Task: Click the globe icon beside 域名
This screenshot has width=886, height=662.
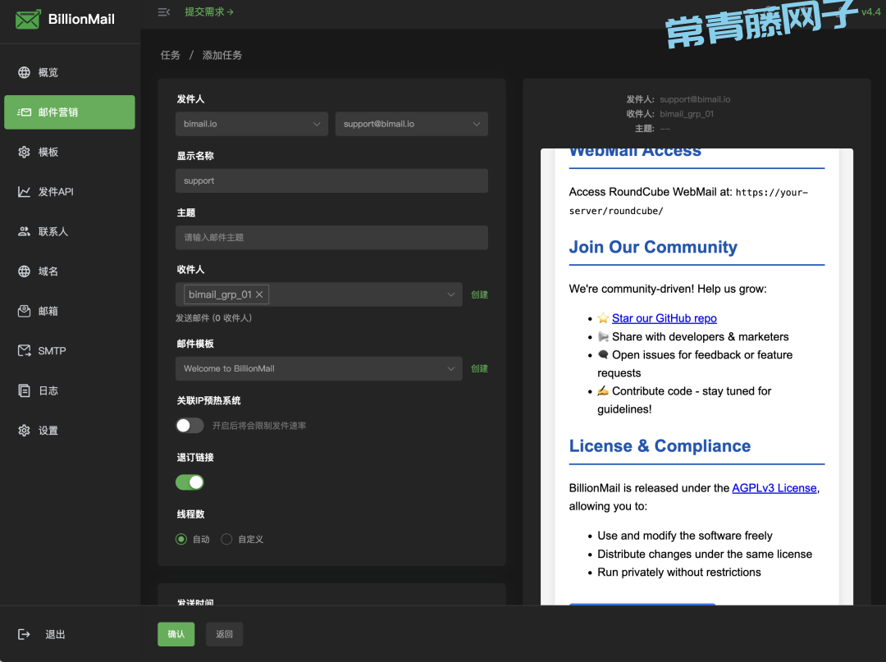Action: point(24,272)
